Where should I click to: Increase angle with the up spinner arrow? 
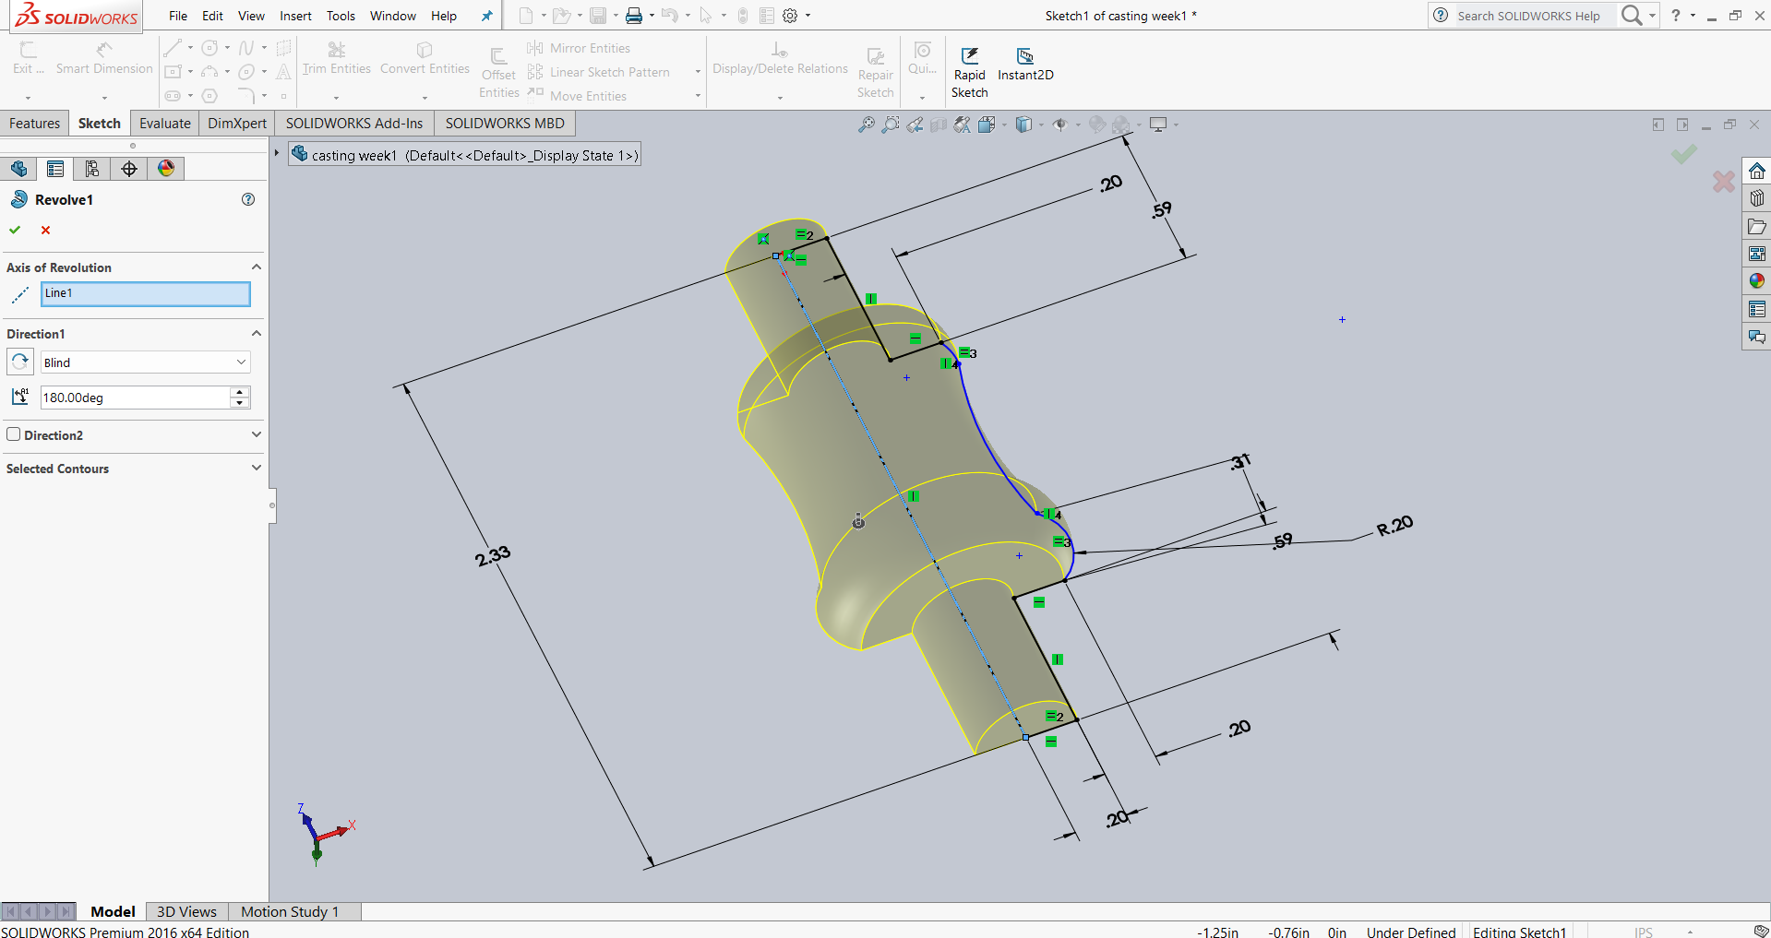point(240,392)
